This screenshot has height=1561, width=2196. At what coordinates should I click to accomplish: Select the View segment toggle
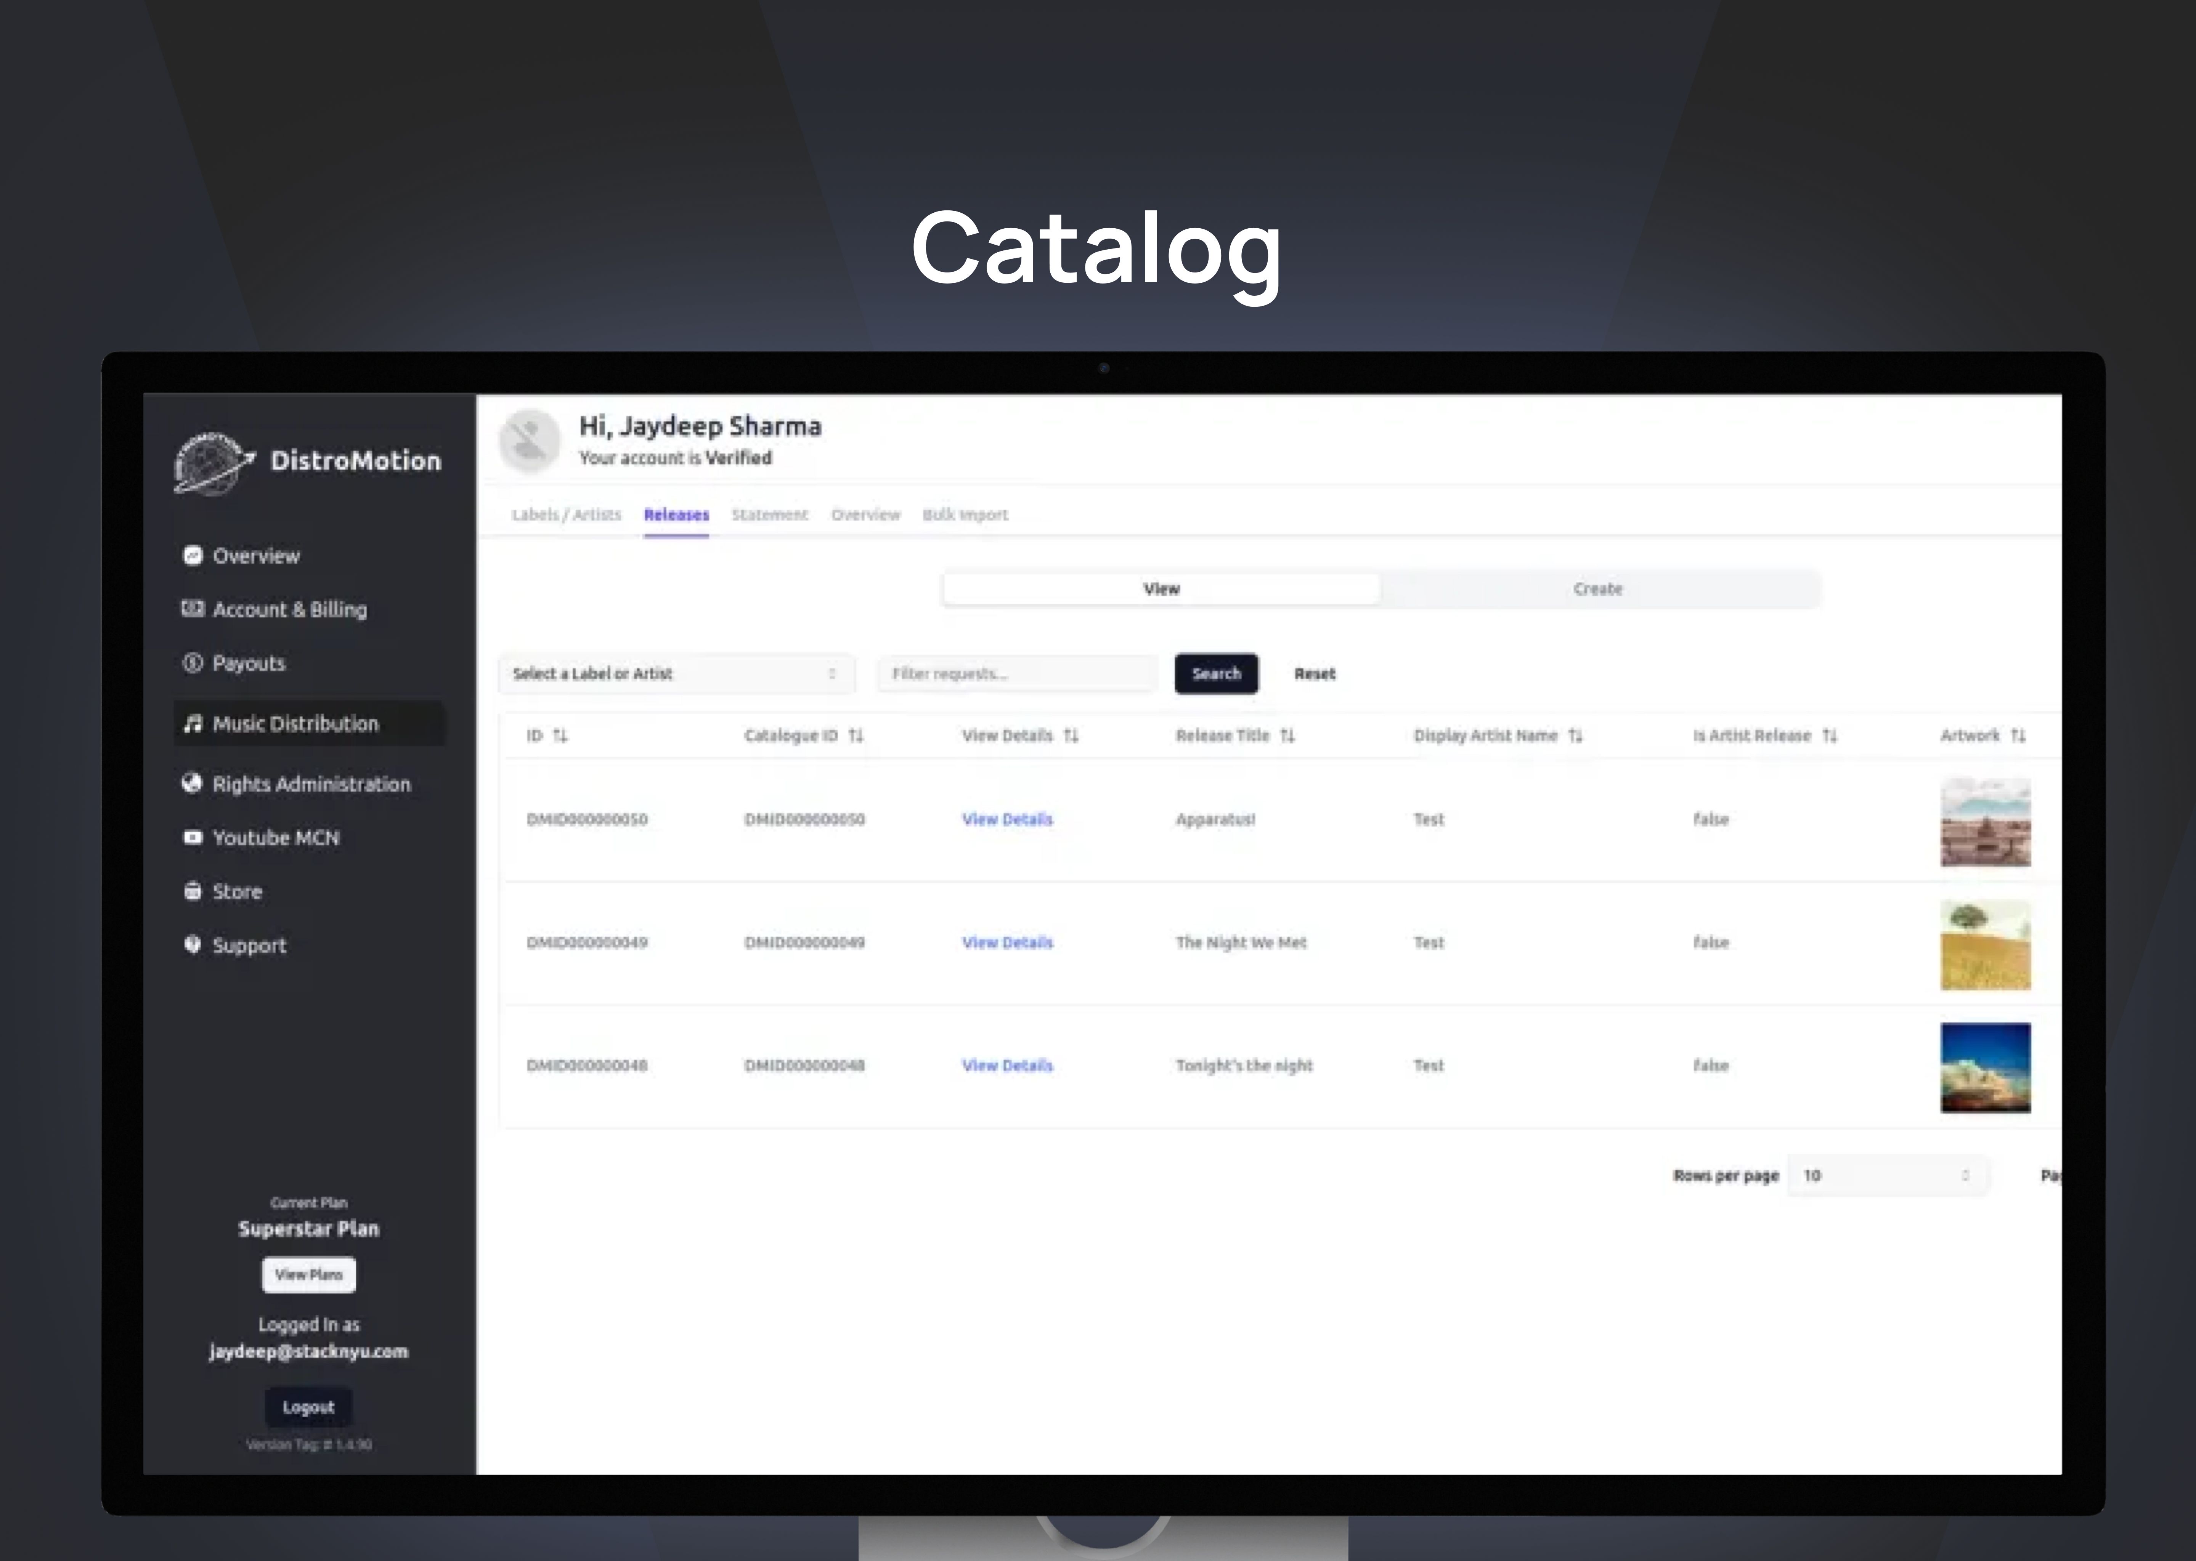click(1161, 588)
